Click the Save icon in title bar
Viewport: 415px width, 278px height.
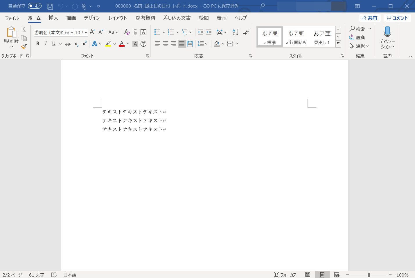pos(50,6)
